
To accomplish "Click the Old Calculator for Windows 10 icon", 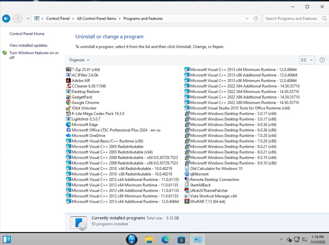I will coord(187,168).
